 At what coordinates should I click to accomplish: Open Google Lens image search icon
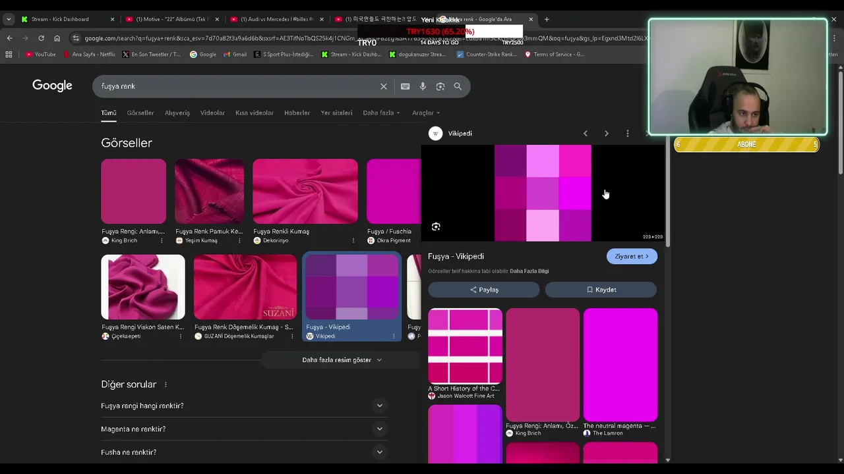click(440, 86)
